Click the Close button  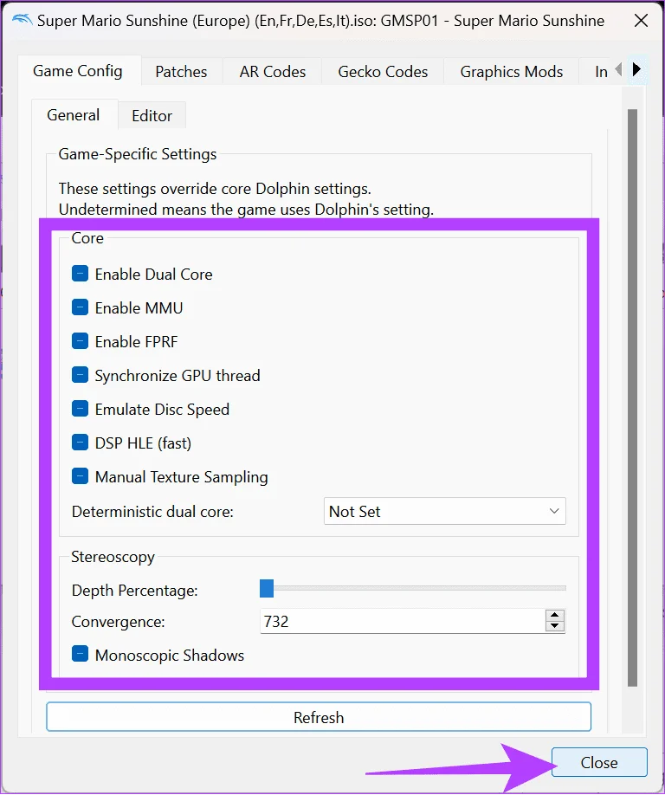coord(599,762)
